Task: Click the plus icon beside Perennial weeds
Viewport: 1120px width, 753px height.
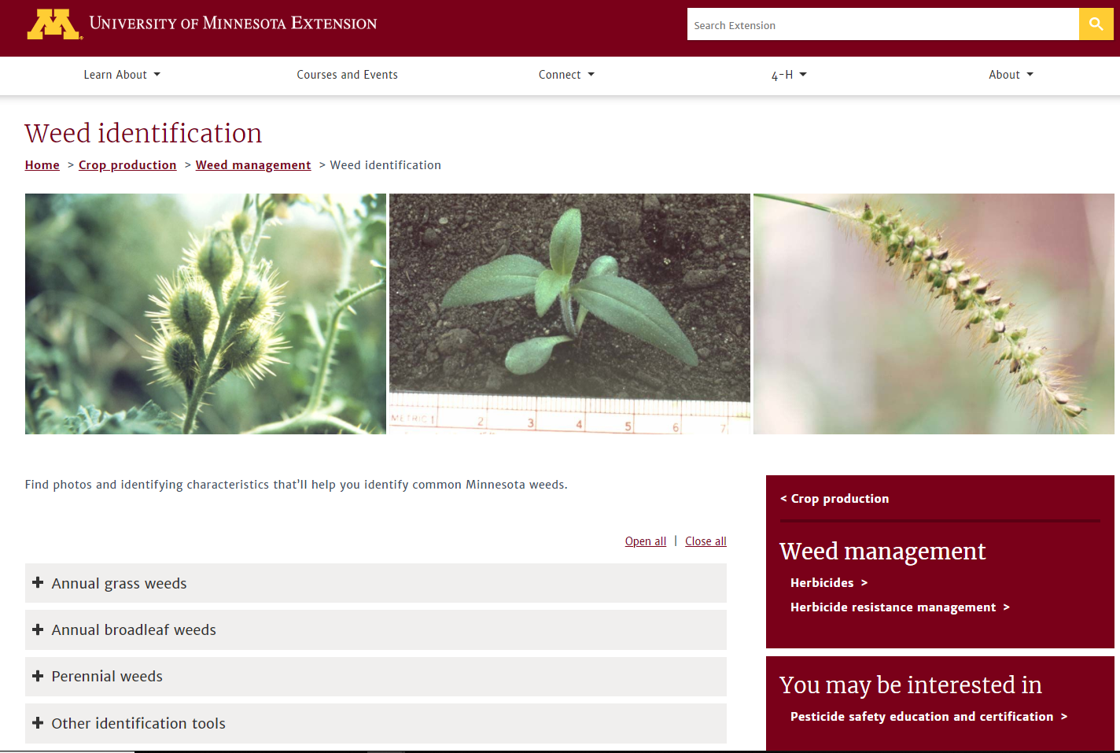Action: (38, 676)
